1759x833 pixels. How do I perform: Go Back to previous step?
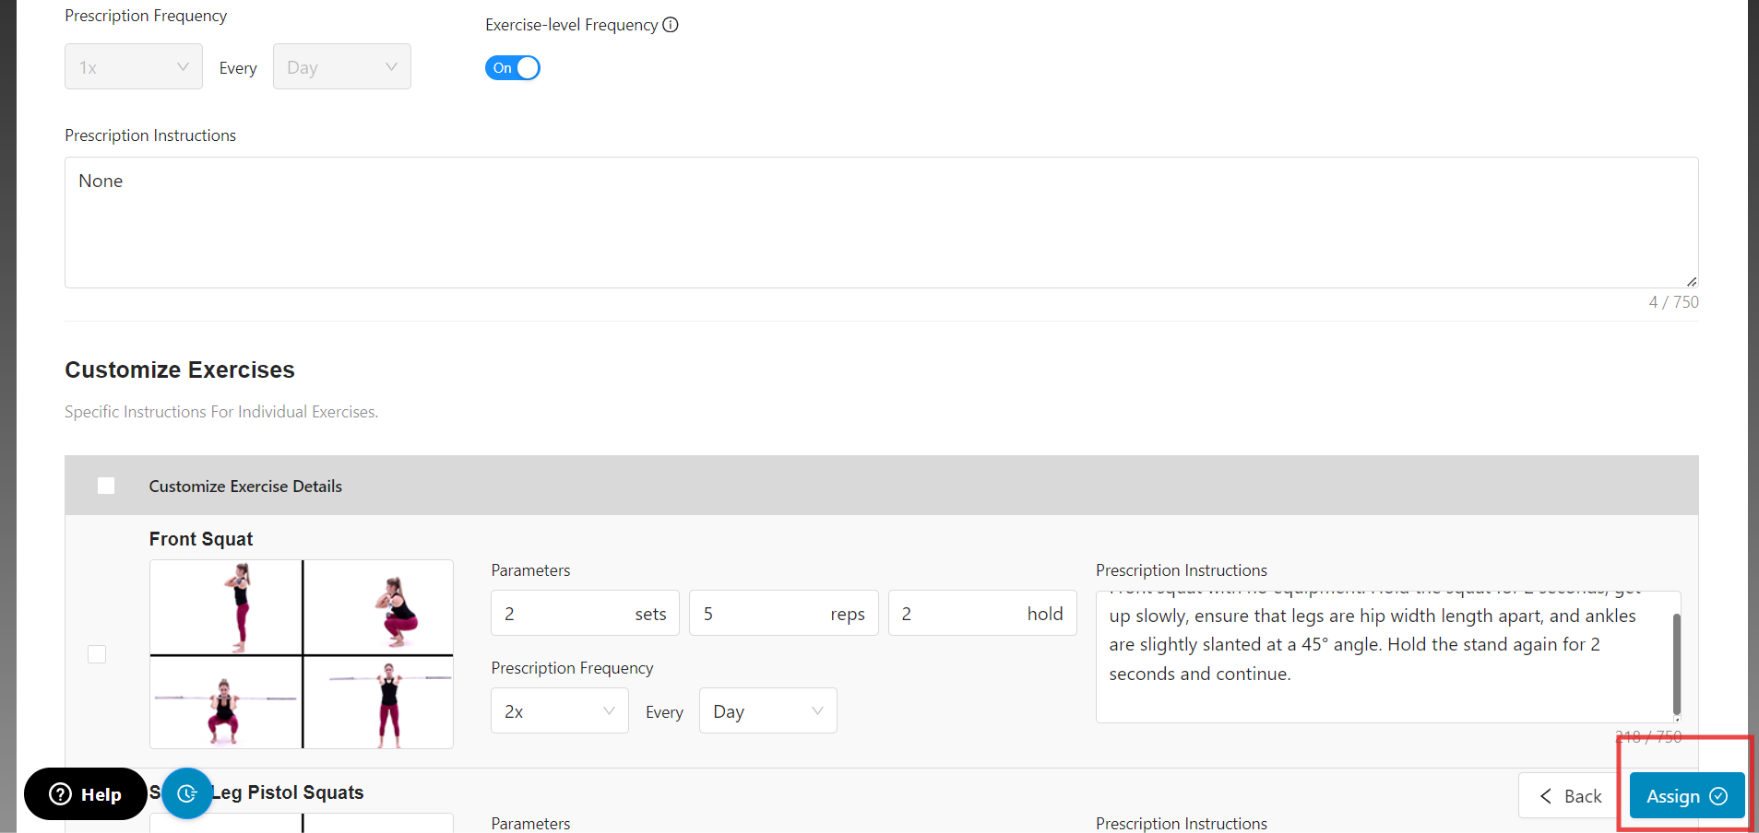[x=1571, y=796]
